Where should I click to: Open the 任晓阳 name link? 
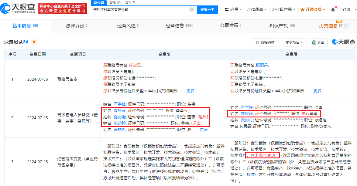click(x=135, y=65)
